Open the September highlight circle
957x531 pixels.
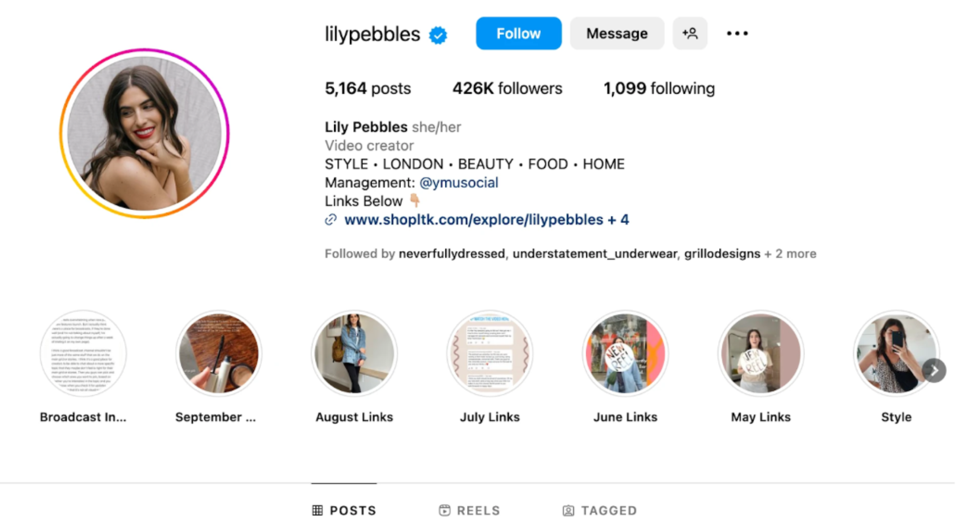click(x=219, y=354)
